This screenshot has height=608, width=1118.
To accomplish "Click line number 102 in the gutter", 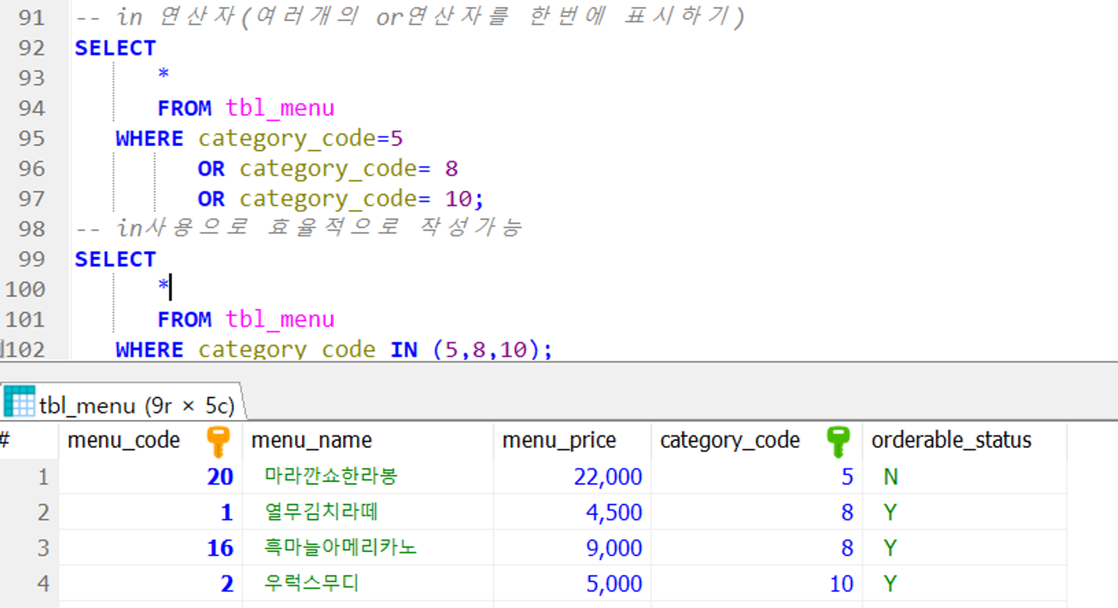I will click(x=25, y=349).
